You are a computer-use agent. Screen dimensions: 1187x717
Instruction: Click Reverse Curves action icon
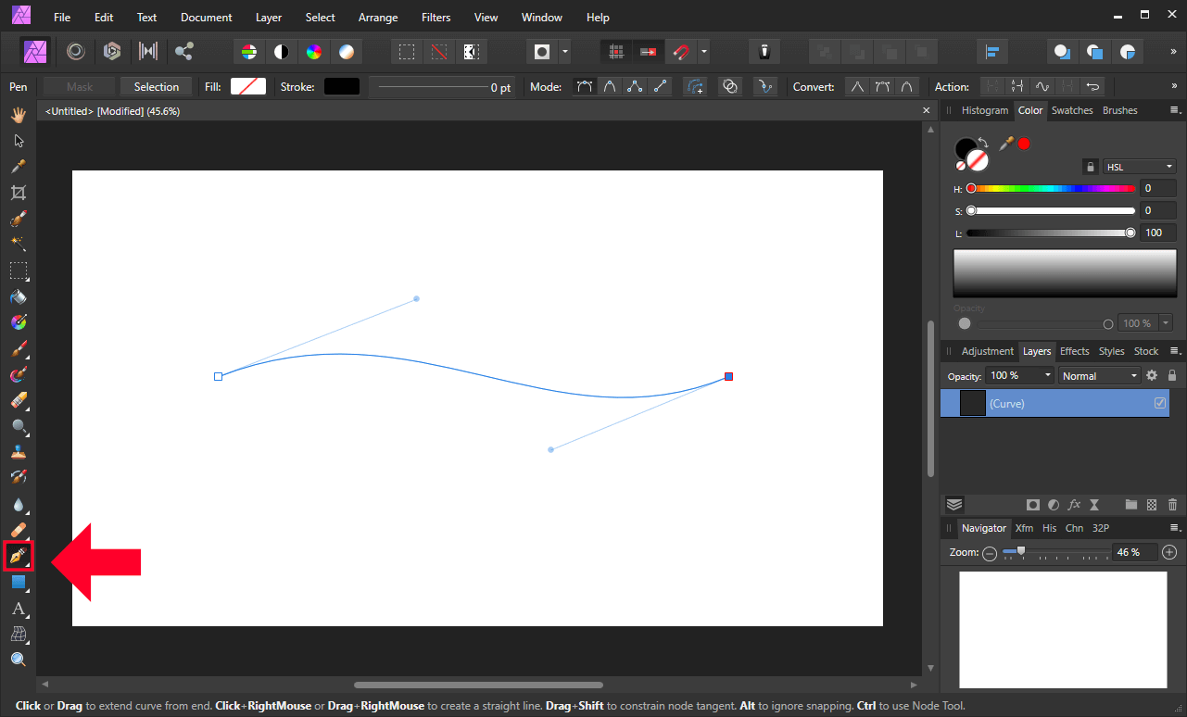click(x=1092, y=86)
